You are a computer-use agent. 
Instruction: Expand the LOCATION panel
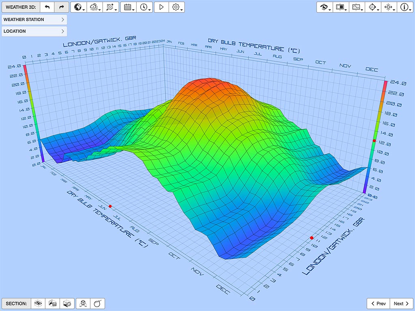(34, 31)
